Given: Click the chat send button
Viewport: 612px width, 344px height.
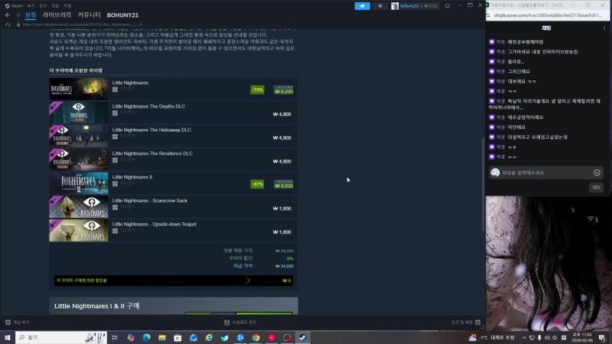Looking at the screenshot, I should point(596,188).
